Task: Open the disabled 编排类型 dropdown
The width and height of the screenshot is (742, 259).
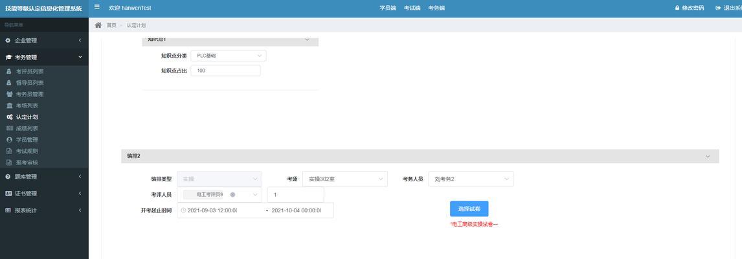Action: click(219, 179)
